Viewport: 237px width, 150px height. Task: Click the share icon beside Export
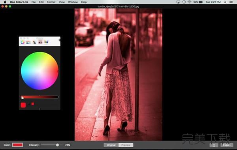(x=214, y=145)
